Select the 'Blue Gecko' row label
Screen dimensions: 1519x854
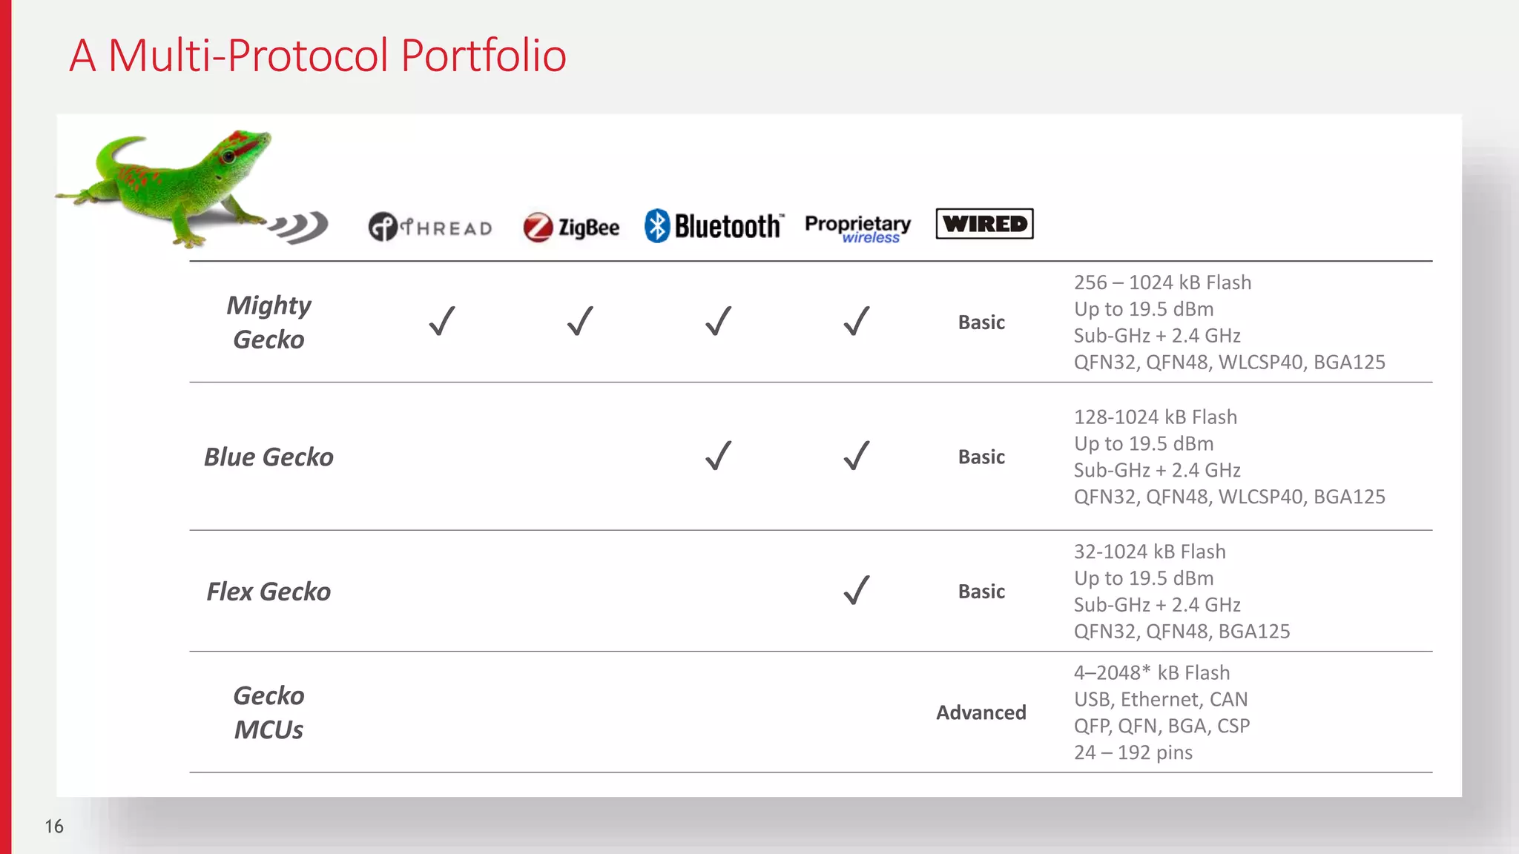click(x=268, y=457)
